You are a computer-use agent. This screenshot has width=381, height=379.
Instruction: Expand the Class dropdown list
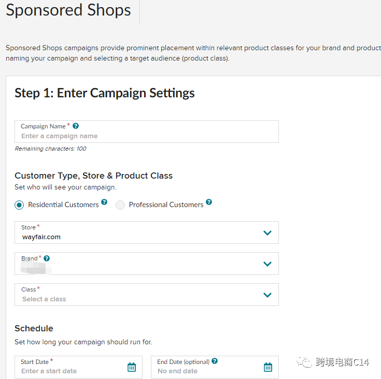point(267,295)
